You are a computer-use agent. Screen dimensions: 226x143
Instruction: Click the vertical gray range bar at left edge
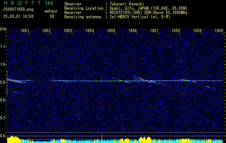[x=7, y=83]
